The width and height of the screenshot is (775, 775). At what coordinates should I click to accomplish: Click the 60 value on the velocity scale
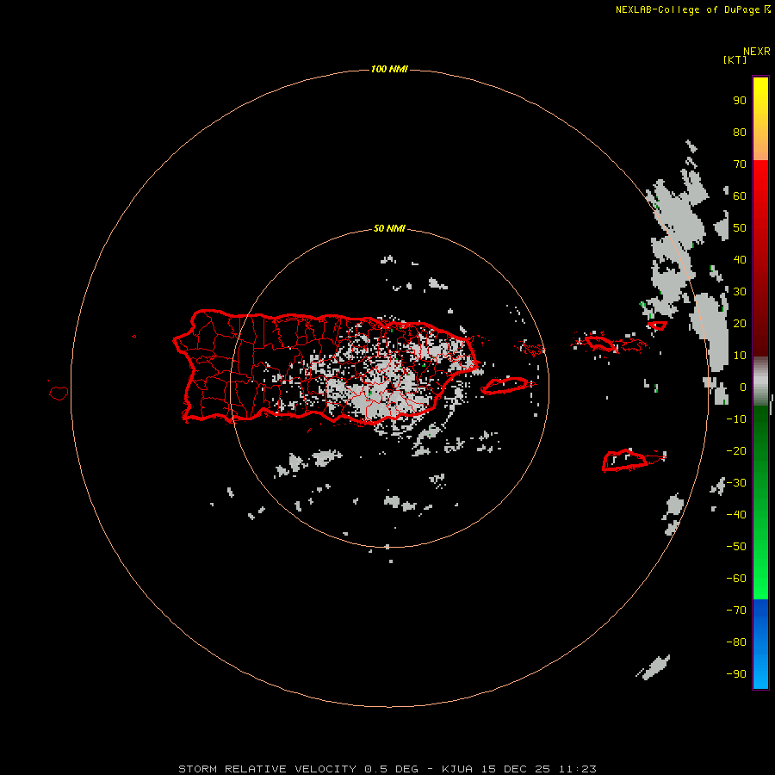(740, 196)
